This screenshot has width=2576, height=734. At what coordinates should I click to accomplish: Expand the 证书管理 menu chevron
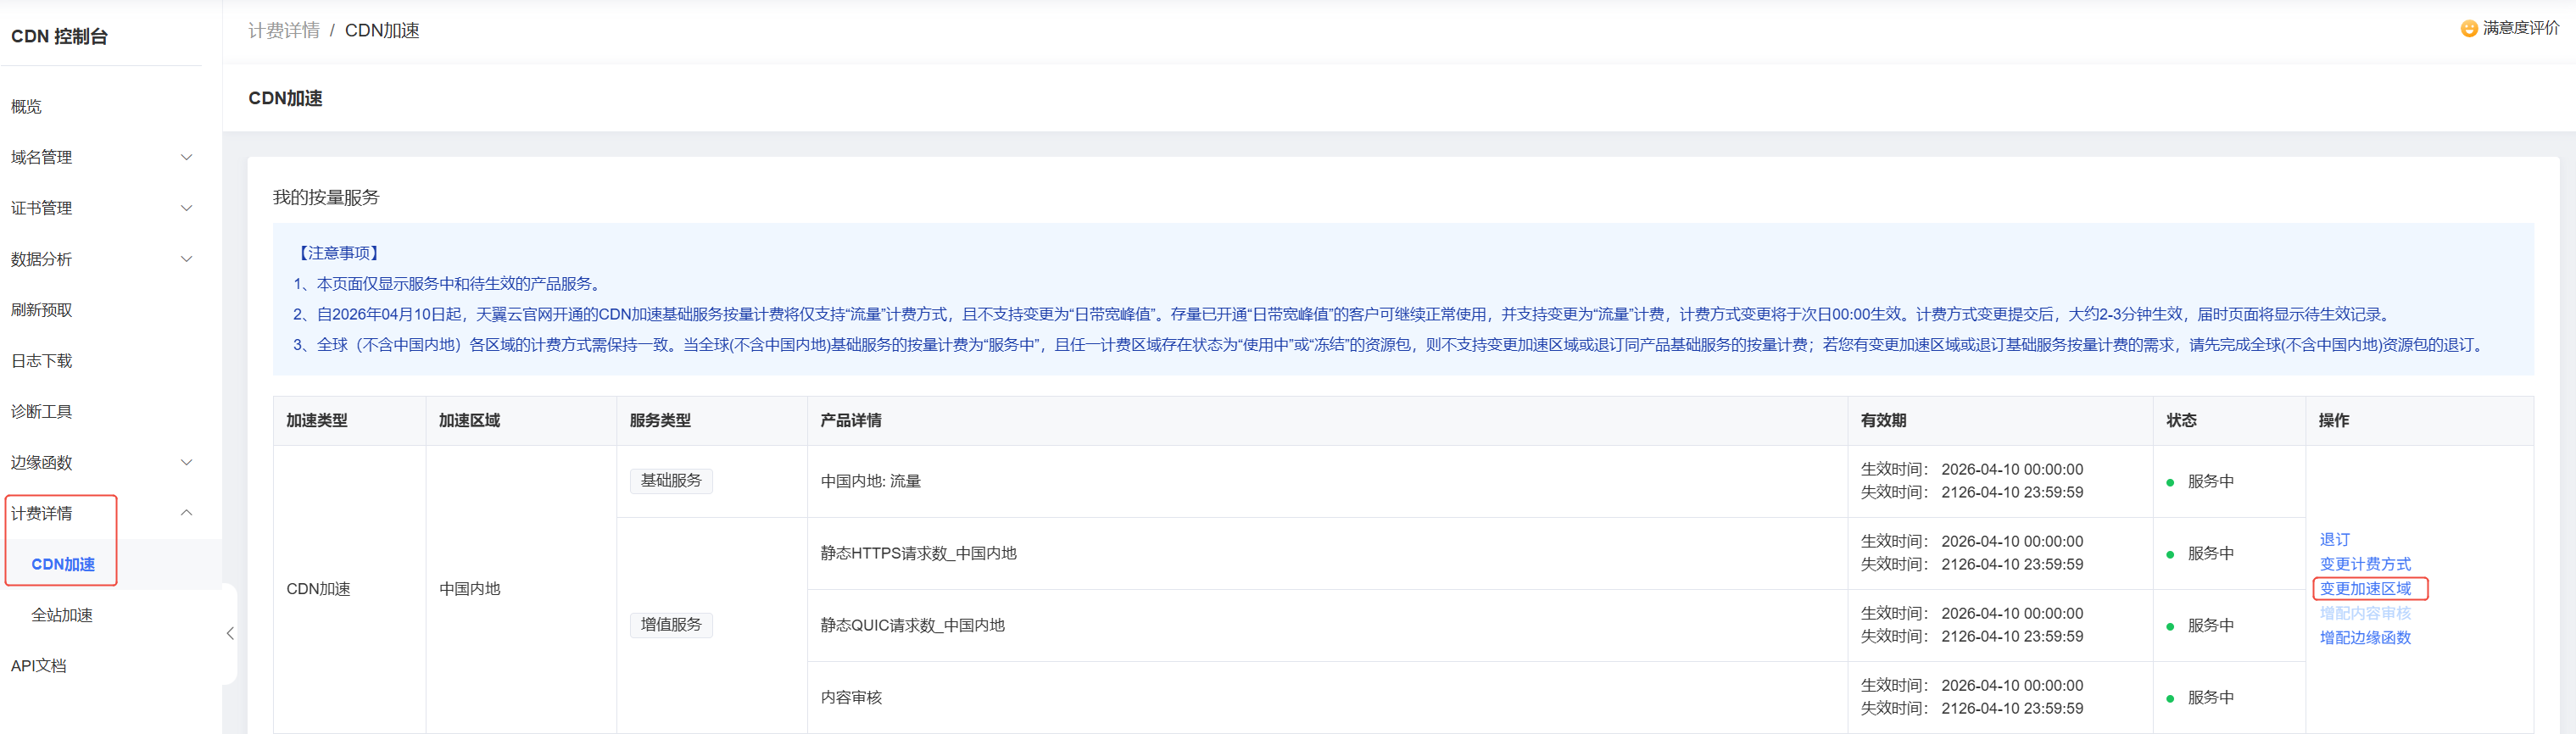[x=186, y=208]
